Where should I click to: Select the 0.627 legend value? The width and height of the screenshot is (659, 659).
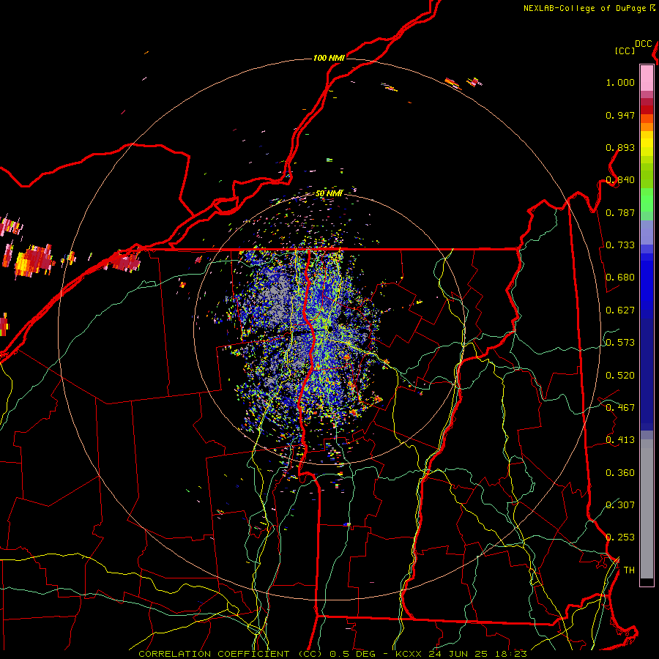620,310
